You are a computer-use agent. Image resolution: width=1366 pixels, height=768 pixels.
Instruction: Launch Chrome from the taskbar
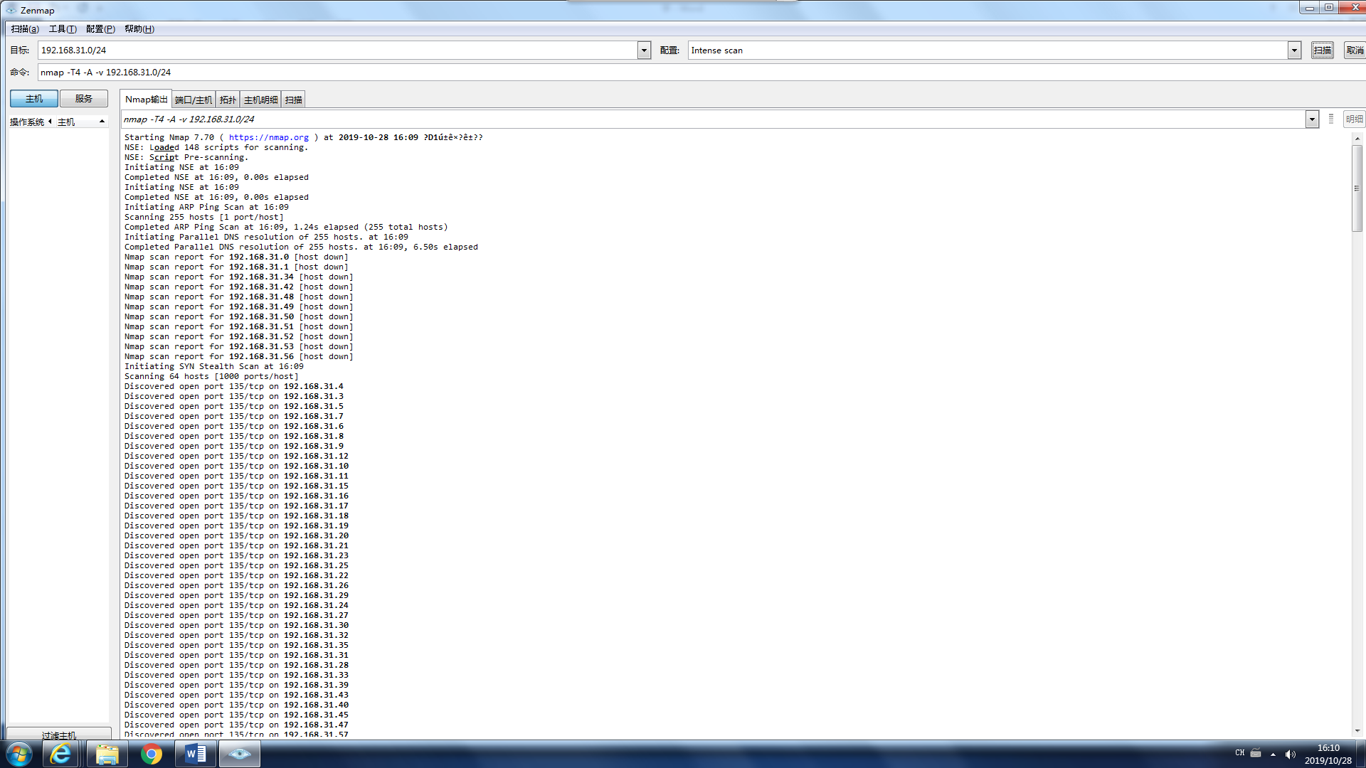[x=151, y=754]
